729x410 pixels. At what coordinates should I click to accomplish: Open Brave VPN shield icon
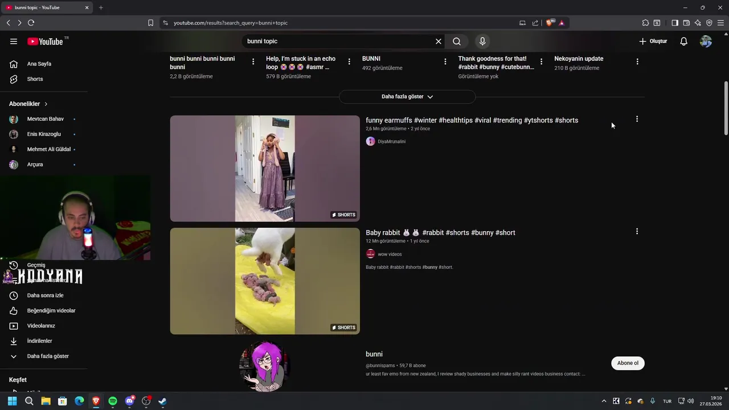click(x=709, y=23)
